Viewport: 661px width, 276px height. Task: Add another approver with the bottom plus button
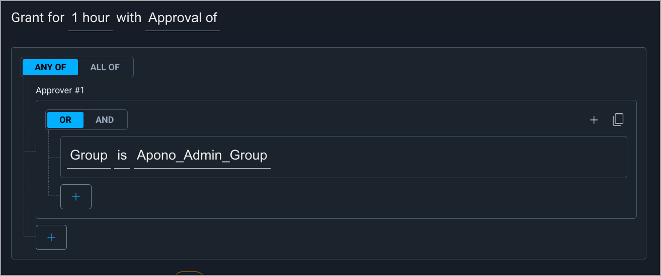[x=51, y=237]
